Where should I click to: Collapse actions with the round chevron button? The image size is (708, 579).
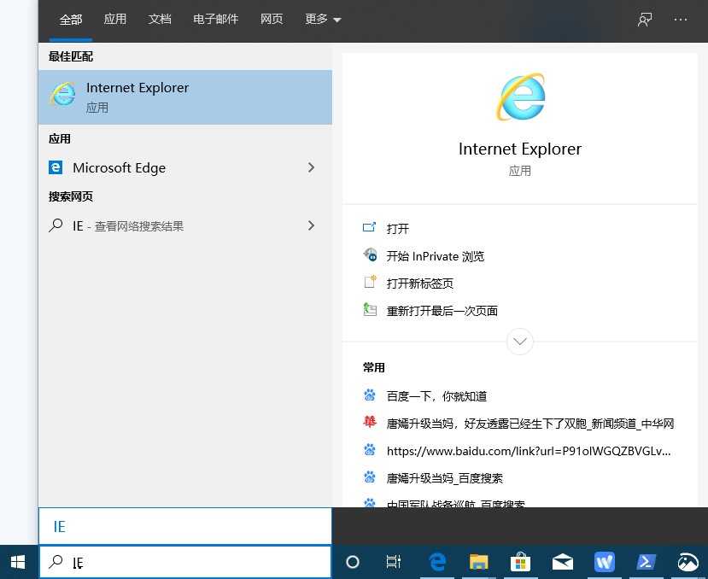click(520, 342)
